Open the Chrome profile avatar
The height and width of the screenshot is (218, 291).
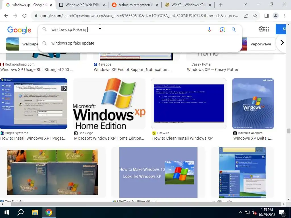pyautogui.click(x=276, y=16)
